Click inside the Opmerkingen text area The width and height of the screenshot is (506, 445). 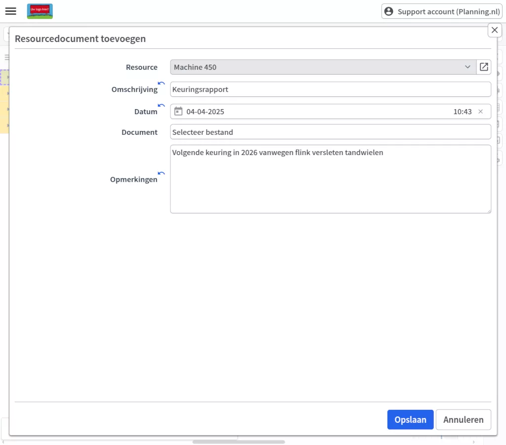point(330,183)
